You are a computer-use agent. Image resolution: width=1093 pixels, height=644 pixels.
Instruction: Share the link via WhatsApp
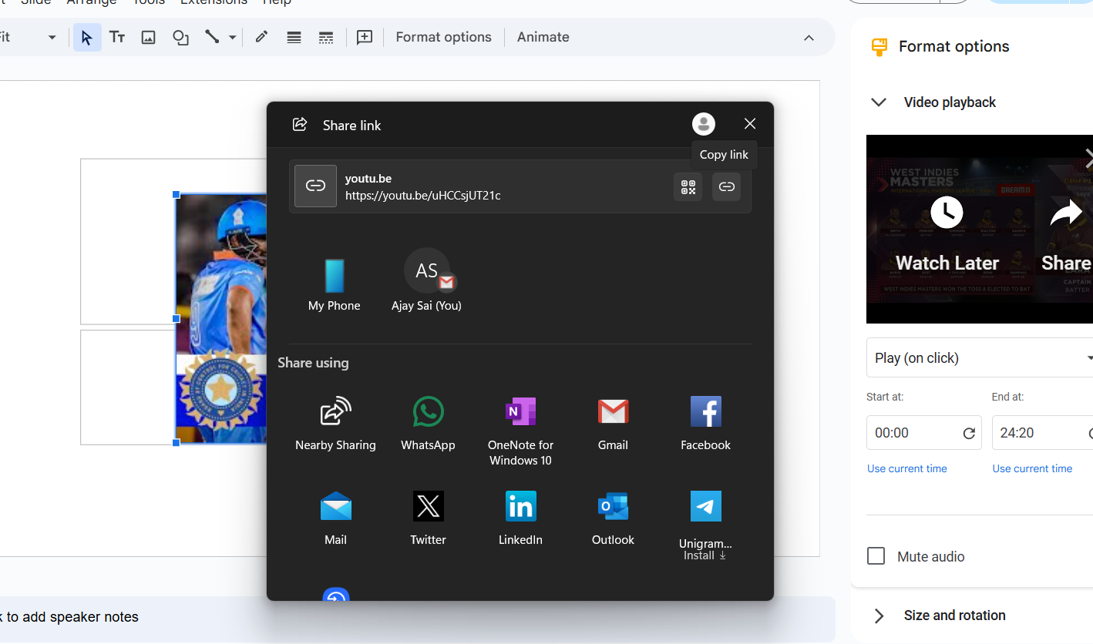428,423
